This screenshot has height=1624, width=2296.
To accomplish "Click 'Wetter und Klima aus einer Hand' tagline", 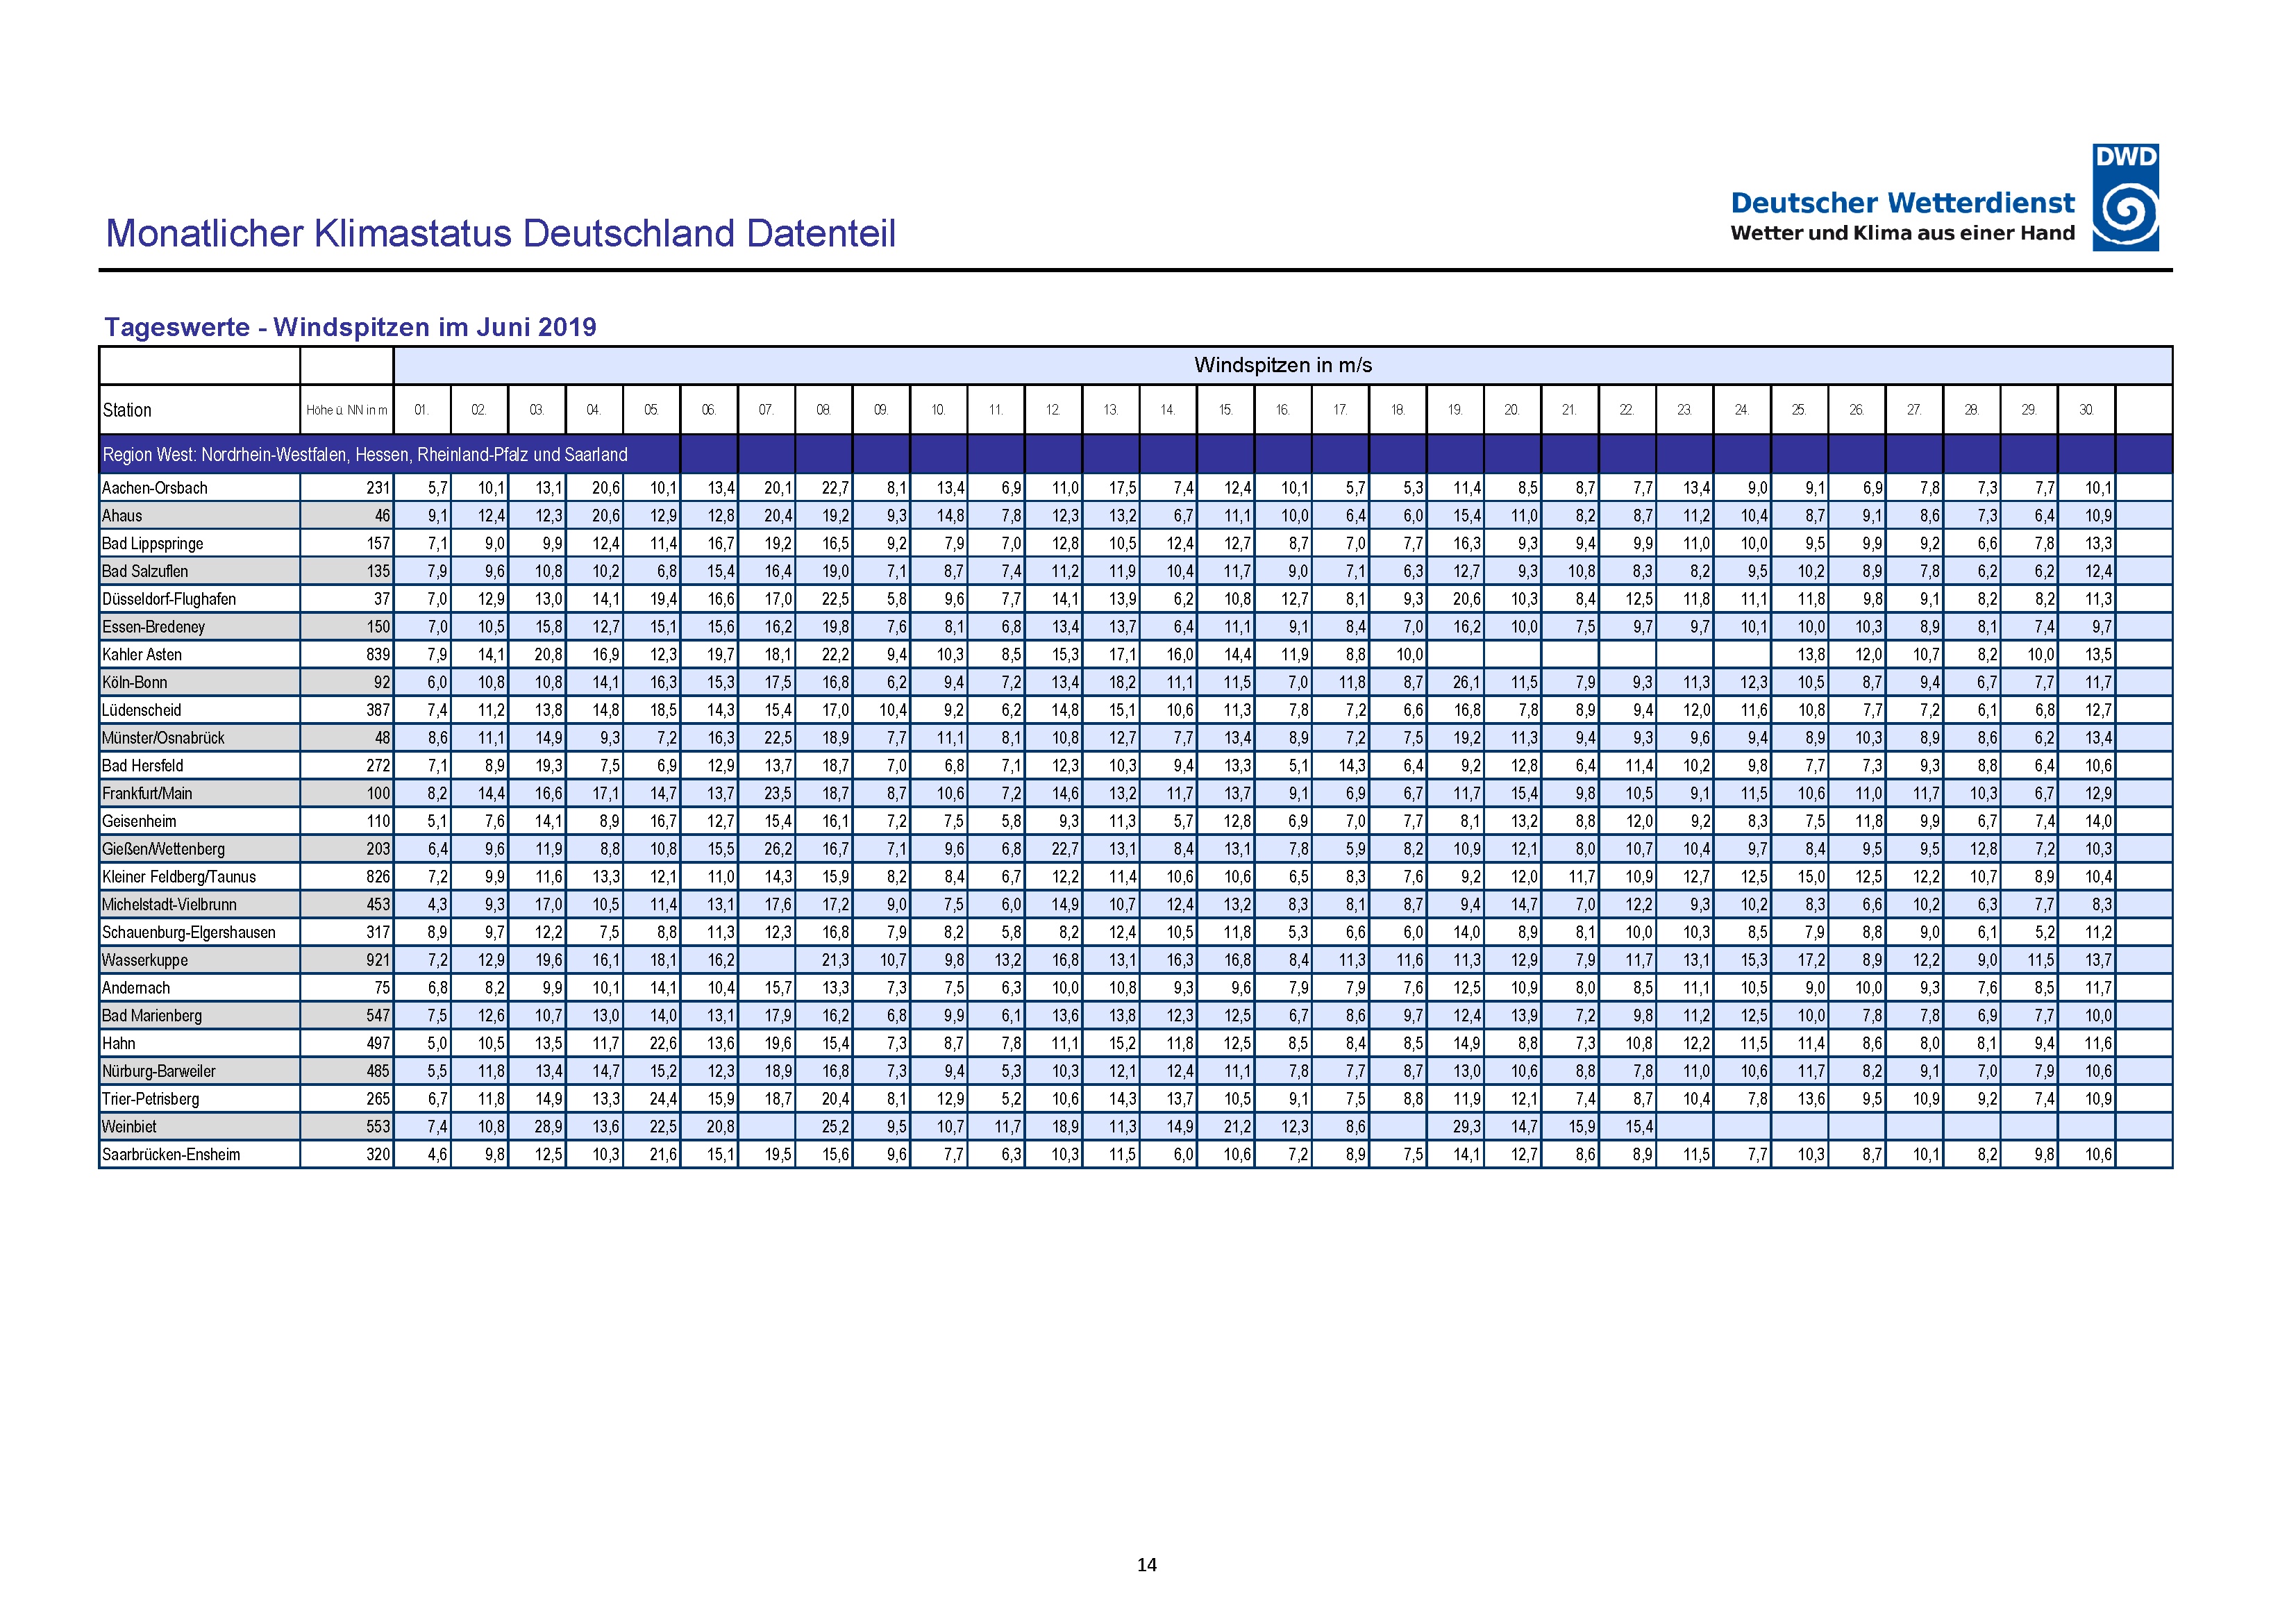I will point(1902,233).
